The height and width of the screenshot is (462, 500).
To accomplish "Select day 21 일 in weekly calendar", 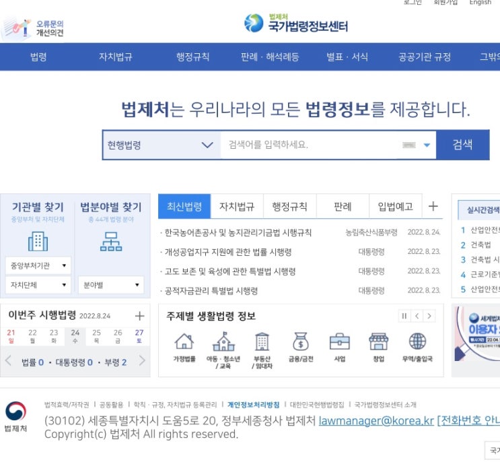I will [11, 336].
